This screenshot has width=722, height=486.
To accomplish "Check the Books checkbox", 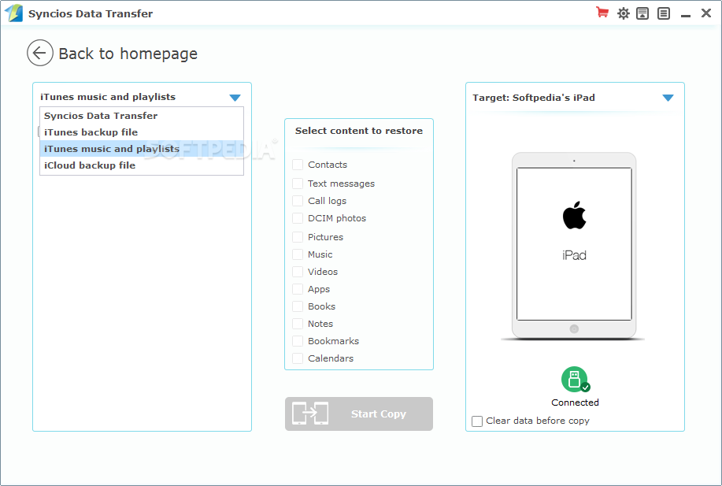I will 298,306.
